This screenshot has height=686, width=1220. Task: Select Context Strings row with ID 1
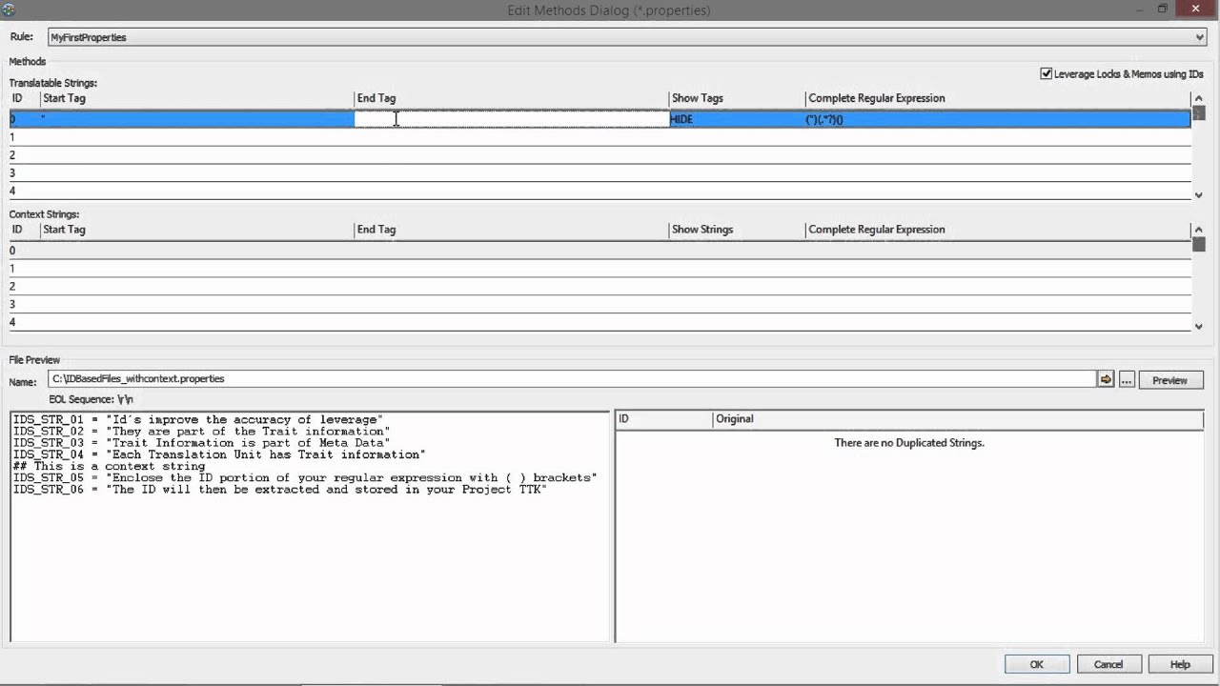(600, 269)
